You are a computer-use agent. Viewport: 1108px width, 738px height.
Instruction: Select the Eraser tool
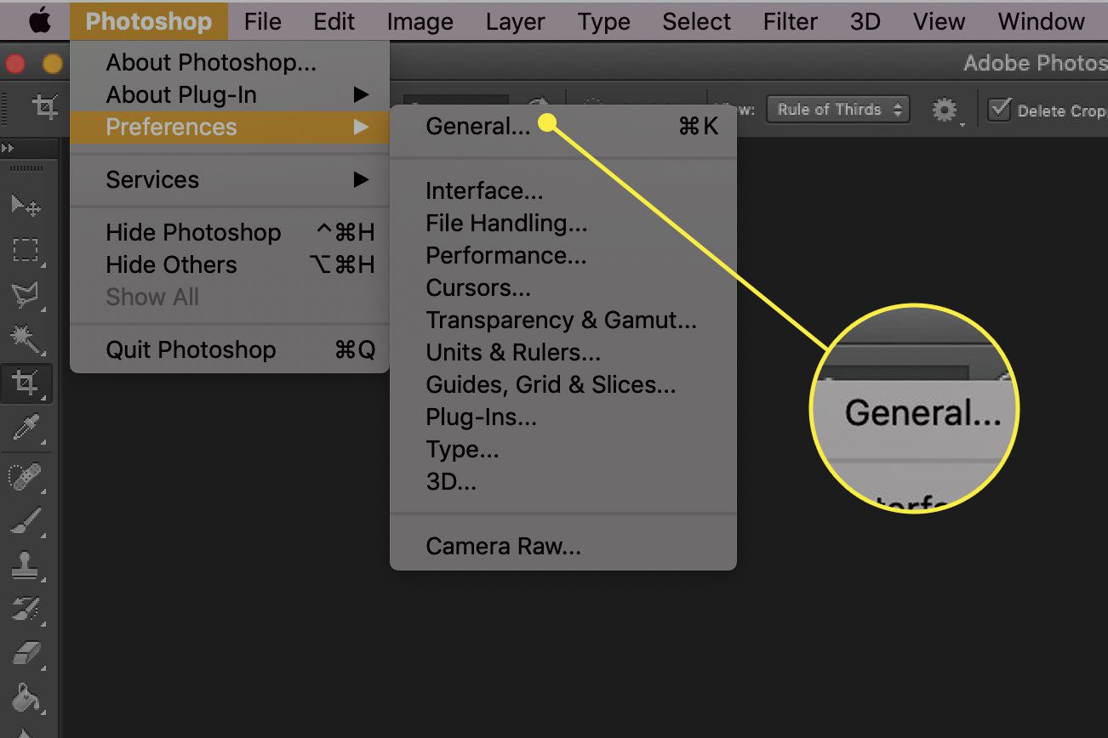(x=26, y=653)
